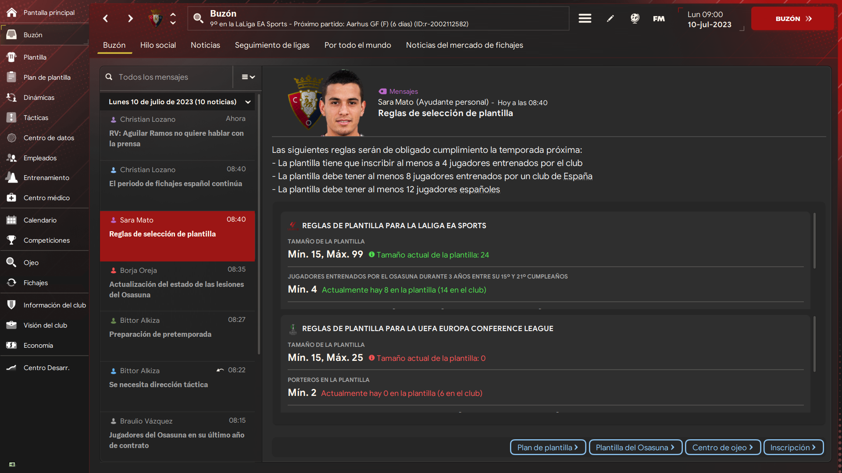Click the world globe icon in top bar
The width and height of the screenshot is (842, 473).
pos(635,18)
